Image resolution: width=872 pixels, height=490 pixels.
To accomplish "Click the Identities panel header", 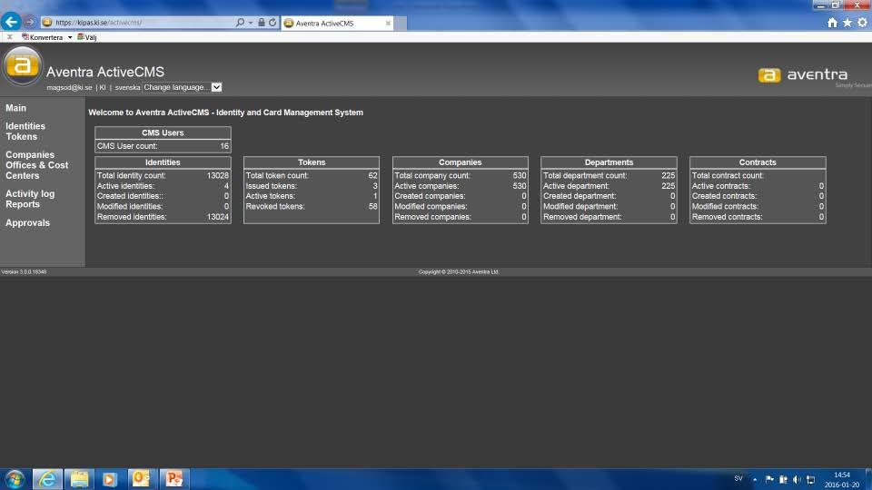I will click(x=163, y=162).
